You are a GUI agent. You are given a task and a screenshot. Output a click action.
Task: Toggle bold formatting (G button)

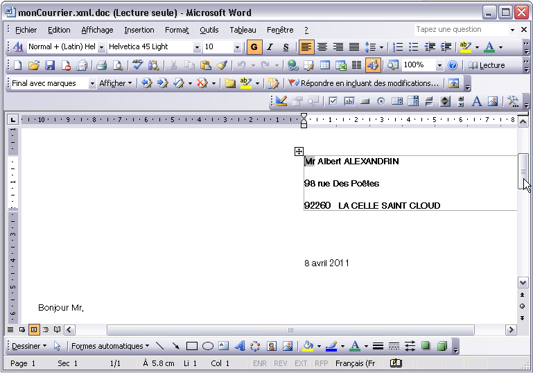[254, 47]
